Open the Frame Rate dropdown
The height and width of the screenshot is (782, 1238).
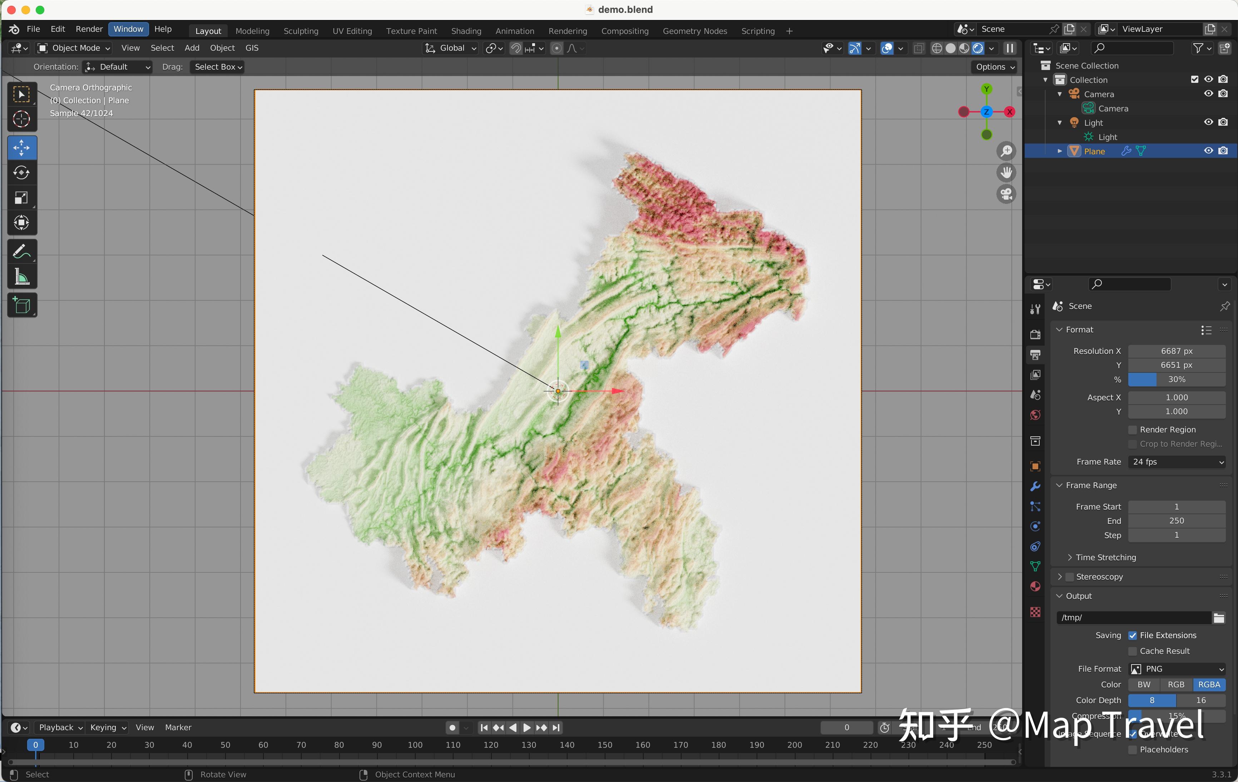point(1176,462)
